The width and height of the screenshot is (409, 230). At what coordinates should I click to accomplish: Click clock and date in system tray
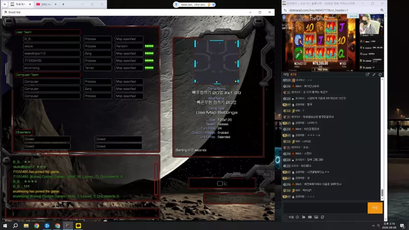tap(389, 226)
